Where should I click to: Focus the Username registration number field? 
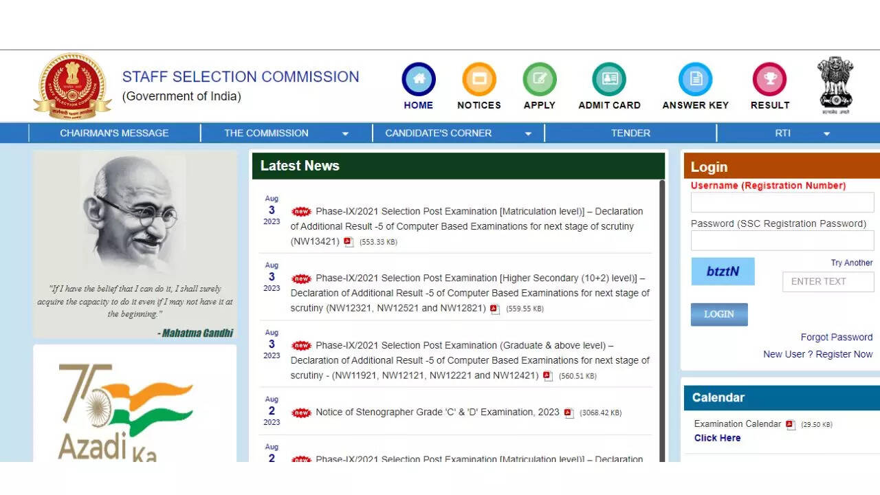(782, 203)
